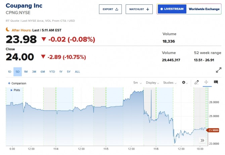Screen dimensions: 225x155
Task: Show the ALL time range
Action: (x=78, y=72)
